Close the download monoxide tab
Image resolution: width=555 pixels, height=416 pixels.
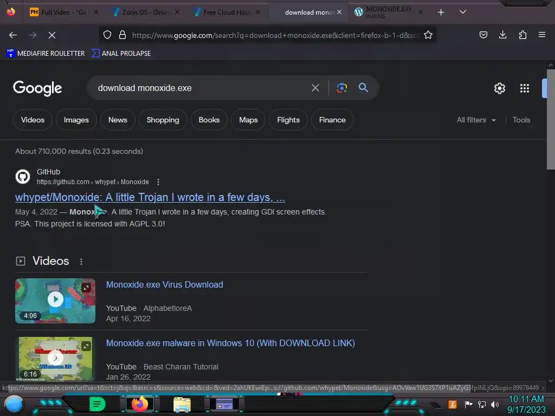339,12
